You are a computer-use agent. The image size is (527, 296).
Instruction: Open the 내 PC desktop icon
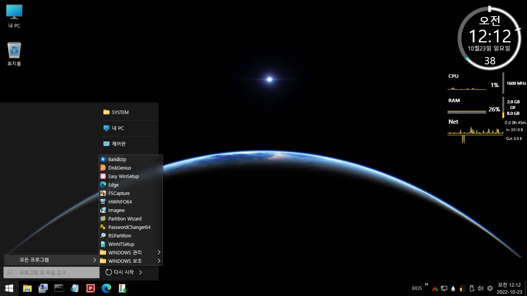point(14,17)
